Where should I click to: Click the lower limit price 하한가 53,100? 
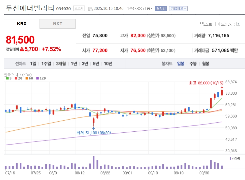(x=161, y=50)
